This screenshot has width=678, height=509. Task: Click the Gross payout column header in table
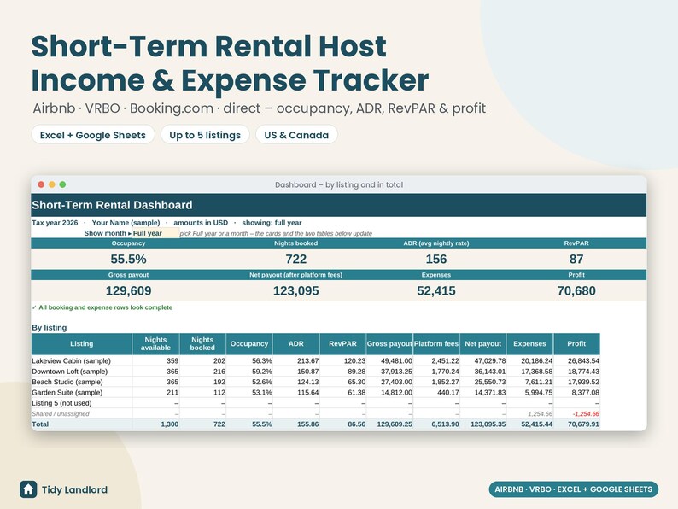point(389,344)
